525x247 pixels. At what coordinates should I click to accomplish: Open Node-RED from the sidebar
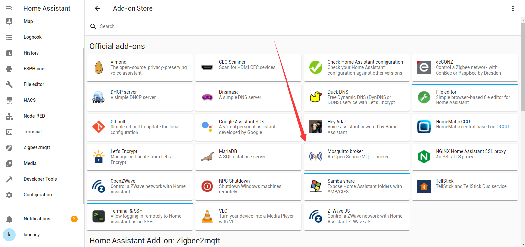(34, 116)
